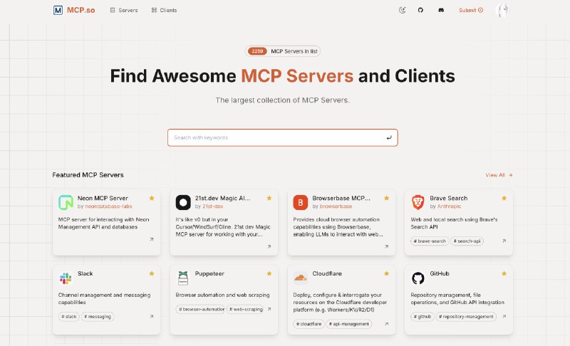The image size is (570, 346).
Task: Open the Neon MCP Server card arrow icon
Action: coord(152,239)
